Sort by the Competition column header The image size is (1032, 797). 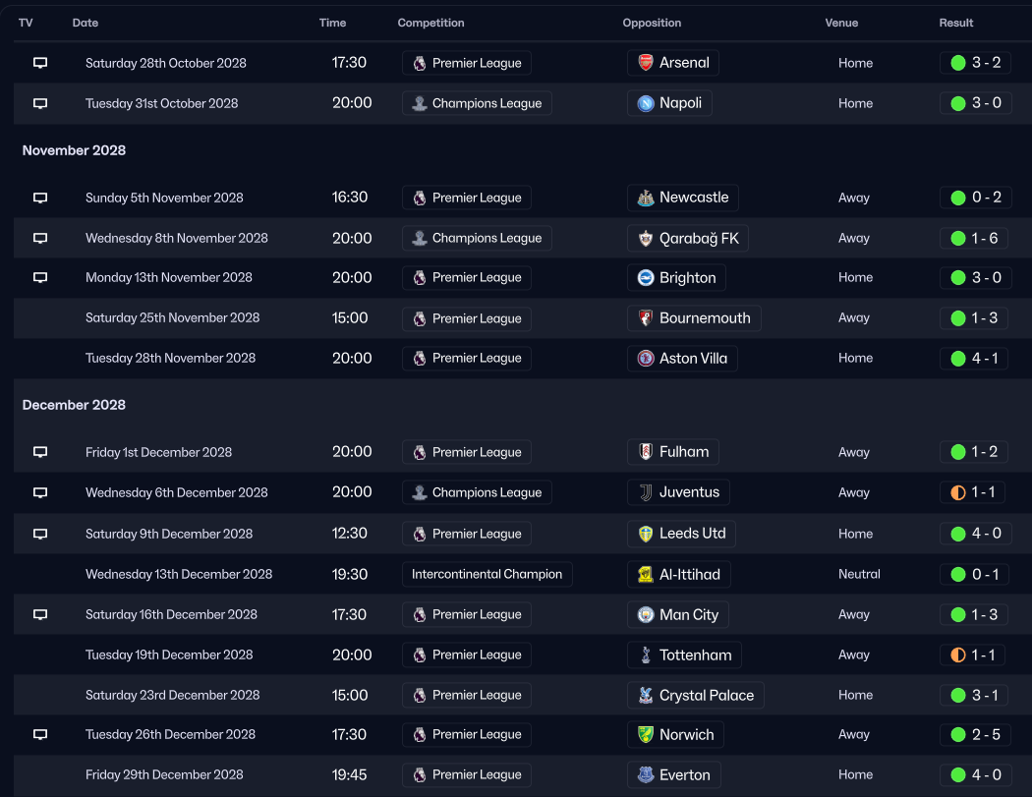430,23
